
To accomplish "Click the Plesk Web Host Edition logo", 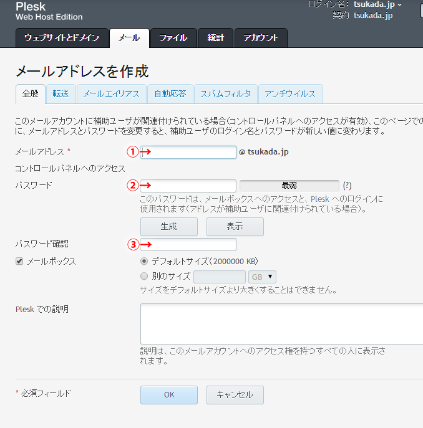I will pyautogui.click(x=49, y=11).
